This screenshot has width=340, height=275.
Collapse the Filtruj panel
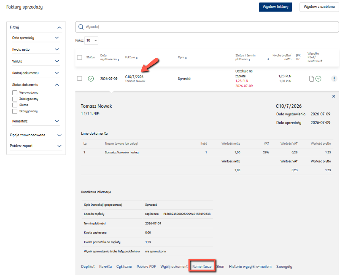(60, 27)
